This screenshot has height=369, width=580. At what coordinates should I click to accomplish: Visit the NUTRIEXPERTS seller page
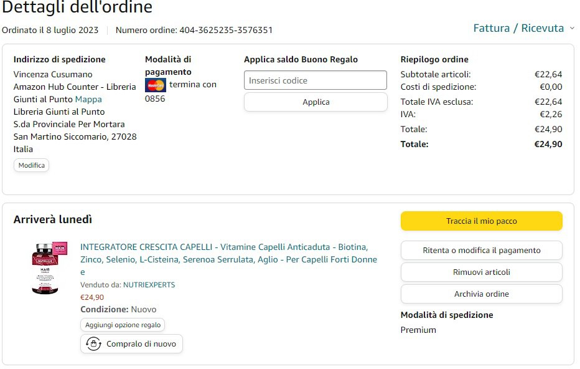point(149,285)
